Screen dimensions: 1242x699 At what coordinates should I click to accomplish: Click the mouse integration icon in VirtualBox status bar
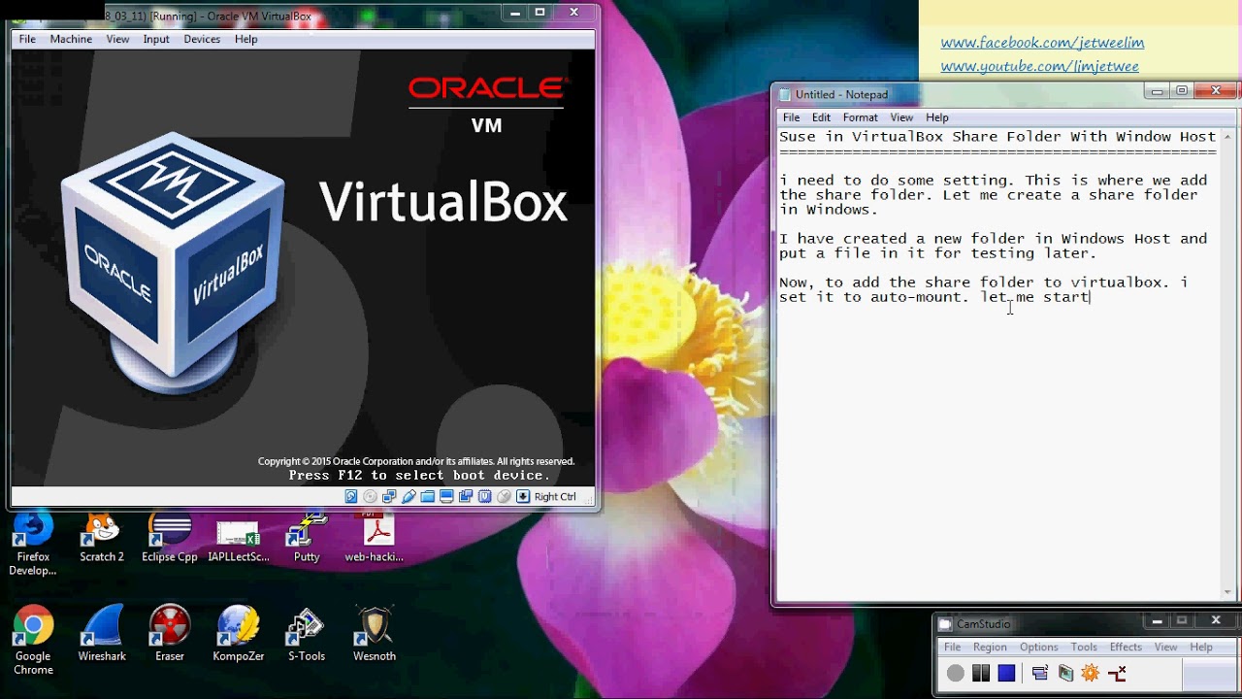click(504, 496)
